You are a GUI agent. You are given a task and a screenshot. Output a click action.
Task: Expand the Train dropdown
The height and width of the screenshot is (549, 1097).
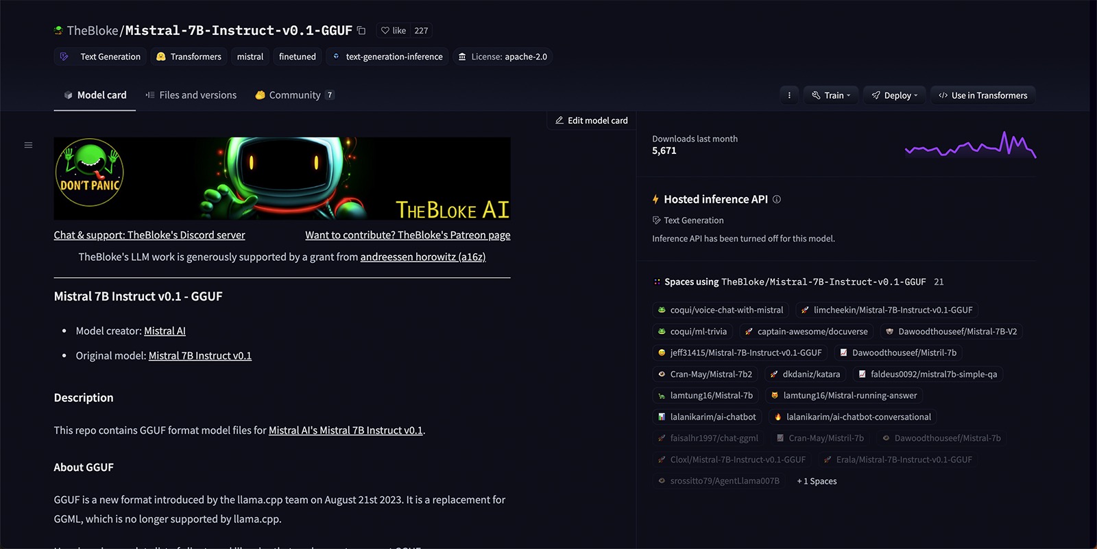[x=831, y=95]
